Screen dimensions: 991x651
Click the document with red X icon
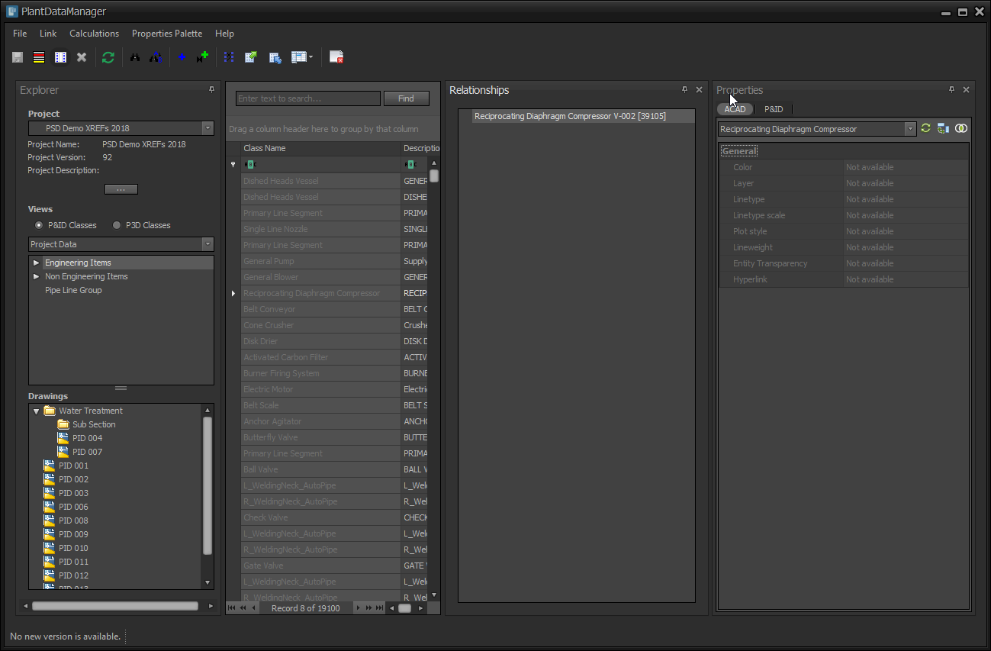click(x=336, y=57)
